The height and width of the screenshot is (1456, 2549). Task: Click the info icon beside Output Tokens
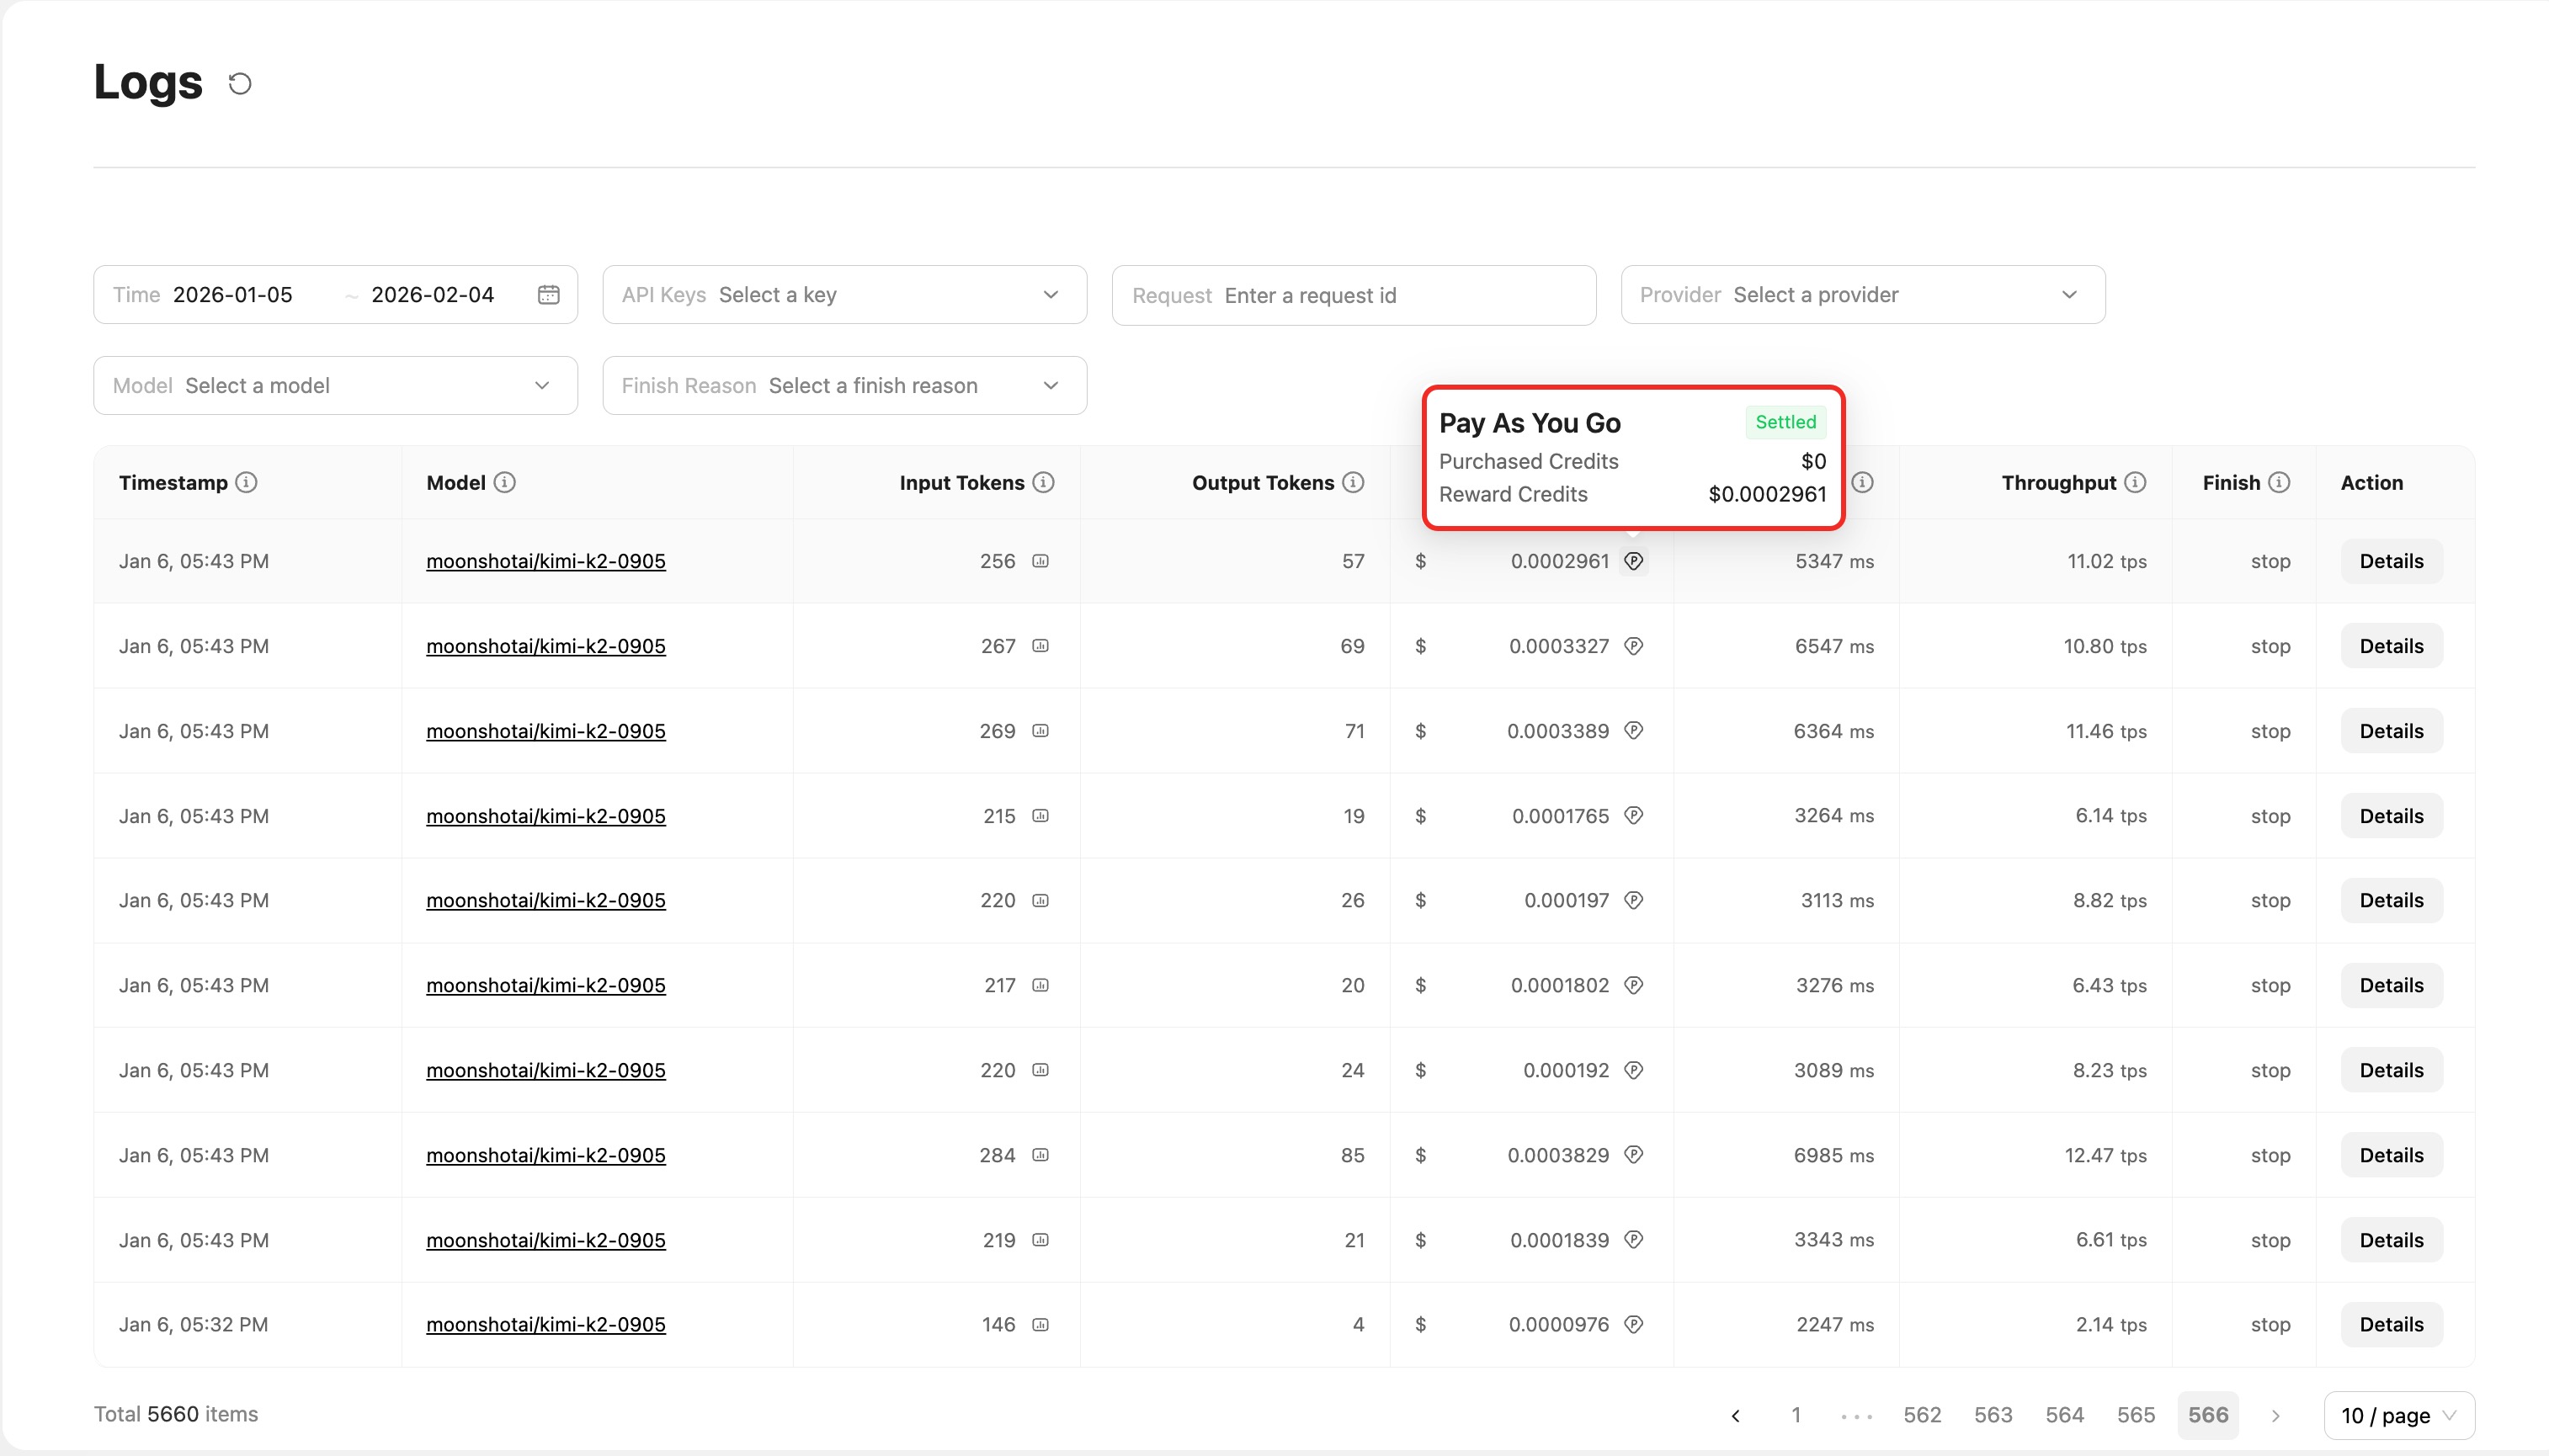click(x=1353, y=483)
